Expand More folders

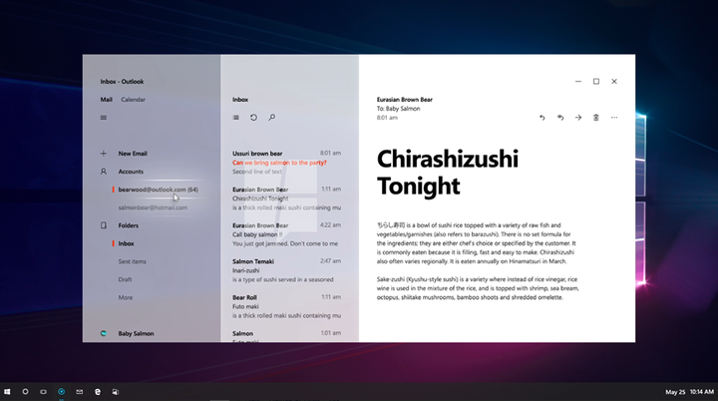point(126,297)
